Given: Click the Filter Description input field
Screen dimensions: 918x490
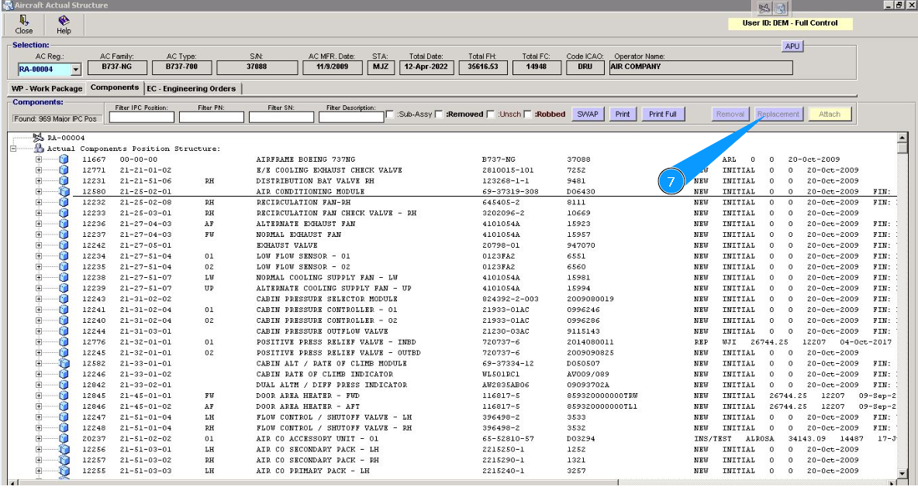Looking at the screenshot, I should click(351, 117).
